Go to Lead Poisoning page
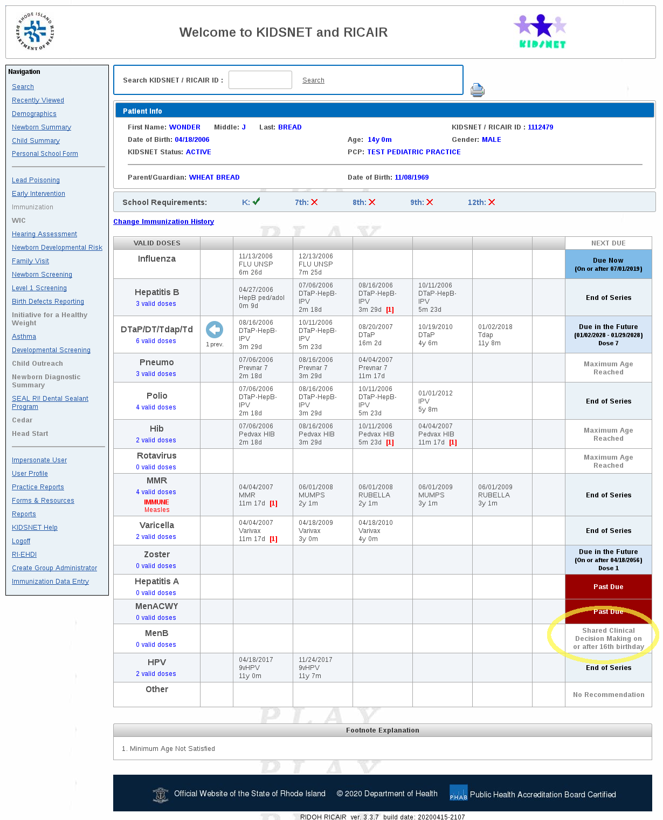This screenshot has width=663, height=820. (x=36, y=180)
